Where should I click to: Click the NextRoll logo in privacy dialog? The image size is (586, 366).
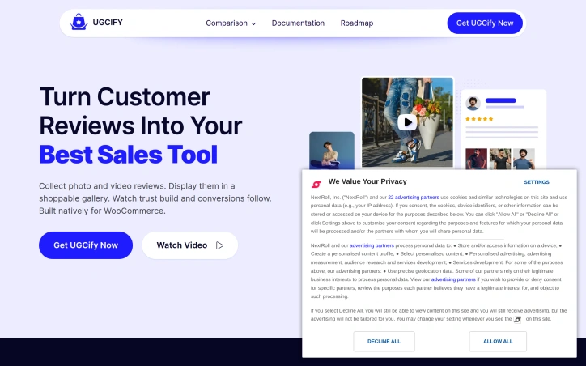click(x=316, y=184)
